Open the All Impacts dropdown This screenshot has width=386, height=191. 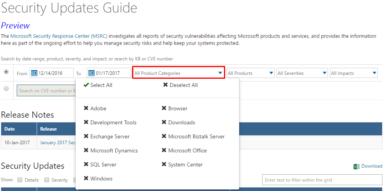(354, 73)
